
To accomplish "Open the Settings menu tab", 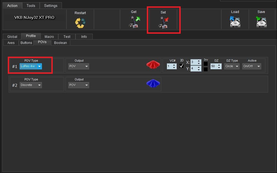I will click(x=51, y=6).
